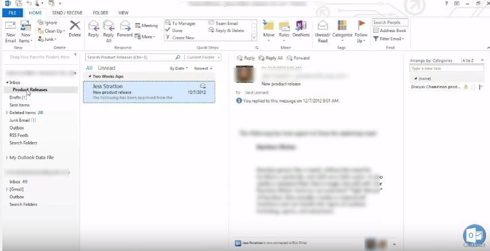This screenshot has width=490, height=251.
Task: Click the Search People field
Action: (x=390, y=22)
